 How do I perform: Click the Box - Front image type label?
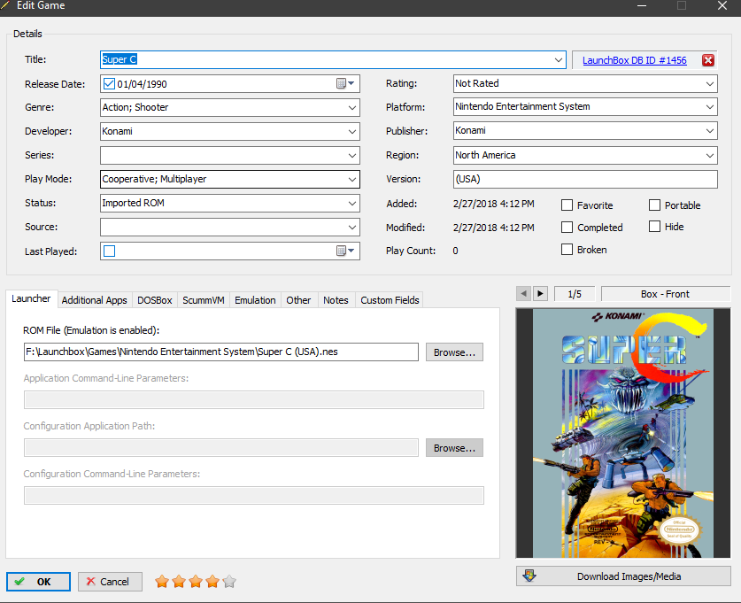(x=666, y=293)
